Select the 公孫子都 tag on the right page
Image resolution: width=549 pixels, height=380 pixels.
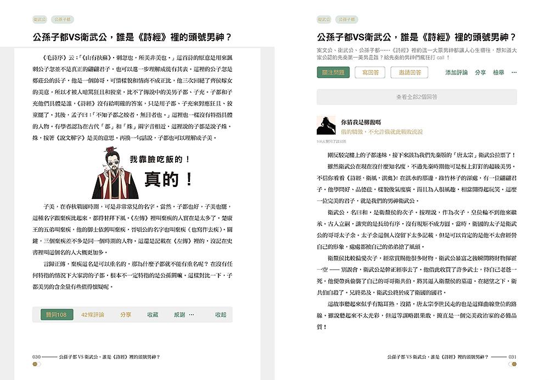347,20
